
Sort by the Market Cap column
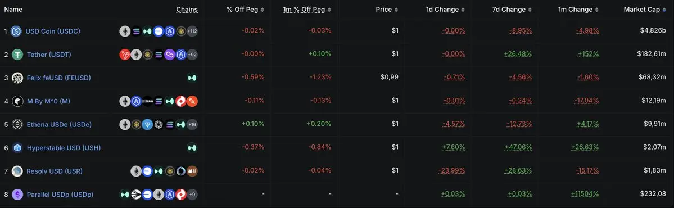click(645, 10)
